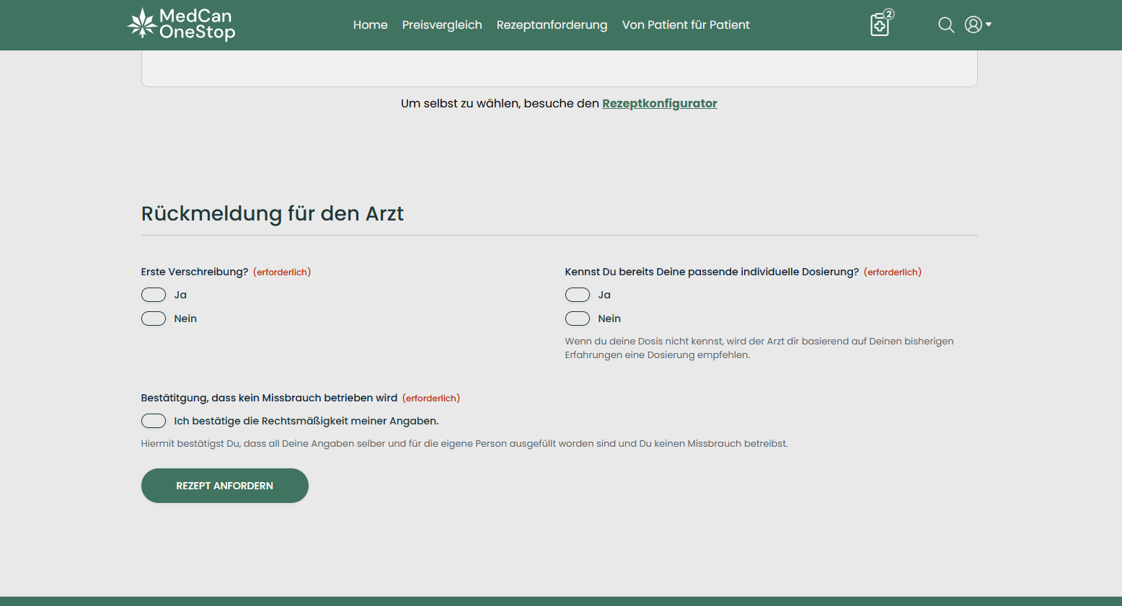This screenshot has width=1122, height=606.
Task: Go to the Home menu item
Action: coord(370,25)
